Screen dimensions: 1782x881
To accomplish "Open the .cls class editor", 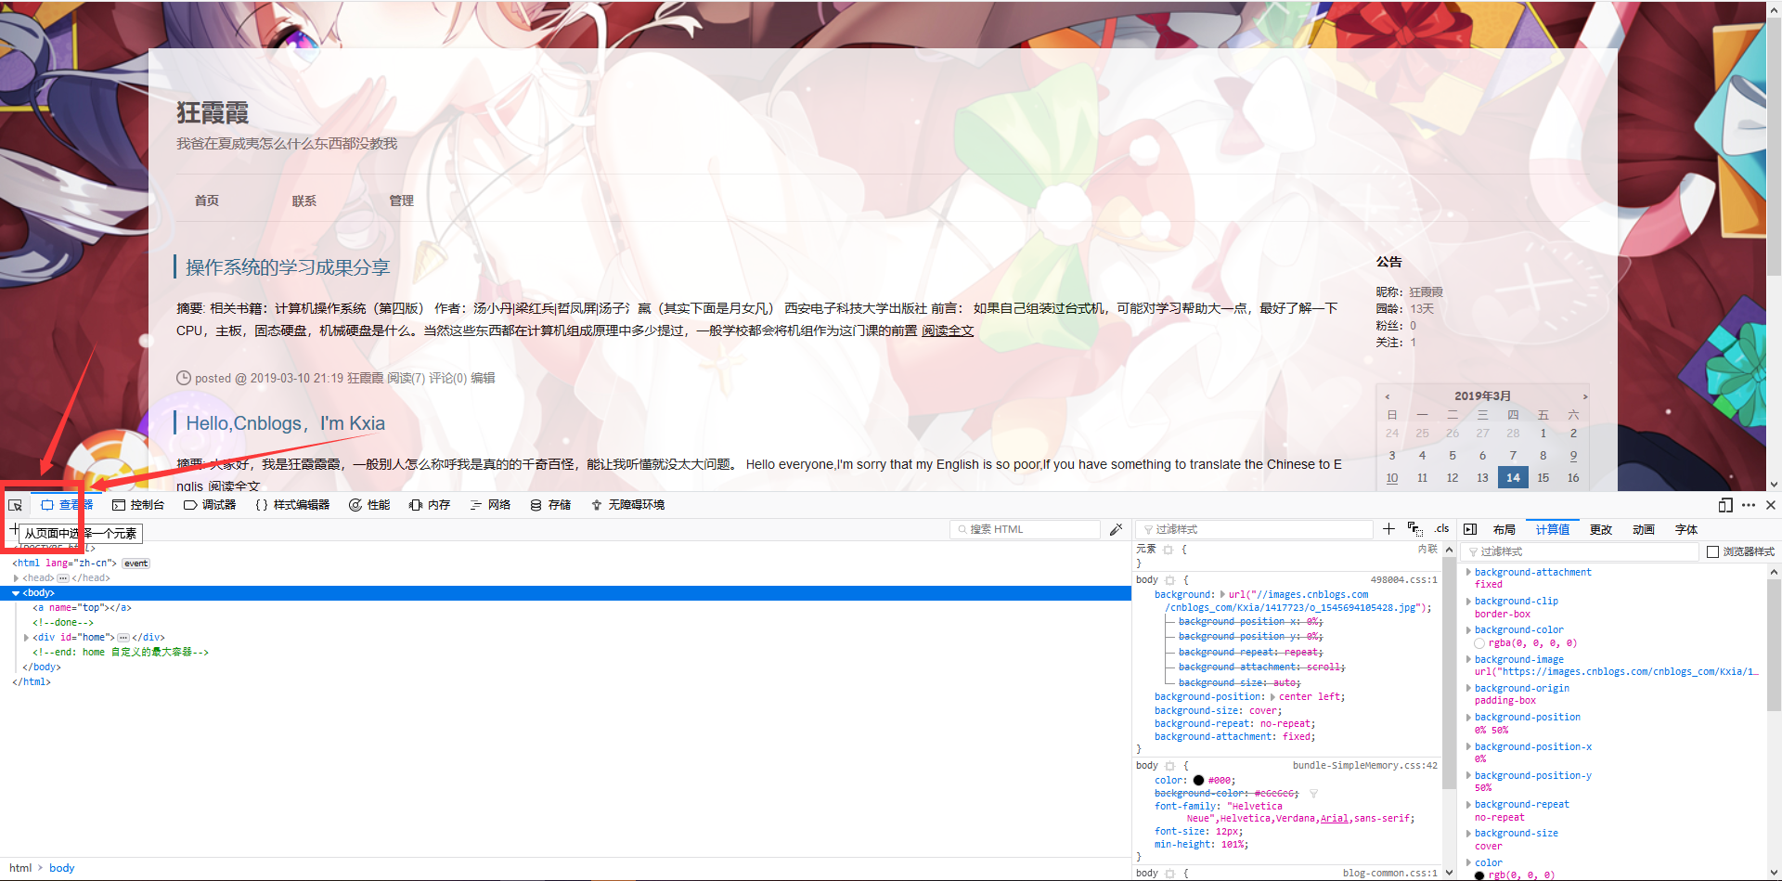I will pos(1441,529).
